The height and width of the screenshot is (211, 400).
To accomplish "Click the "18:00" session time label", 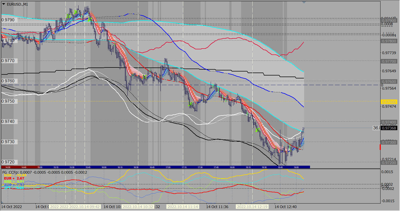I will (232, 167).
